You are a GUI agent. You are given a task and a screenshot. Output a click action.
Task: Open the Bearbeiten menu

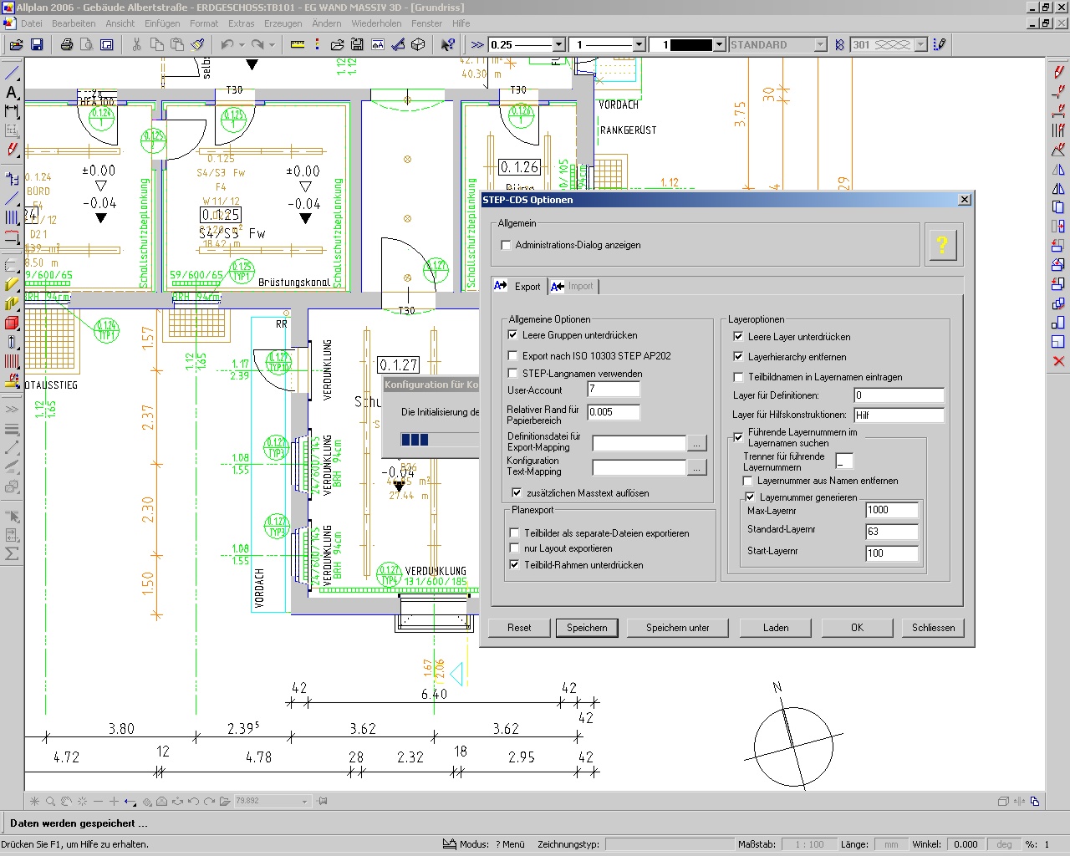(74, 23)
